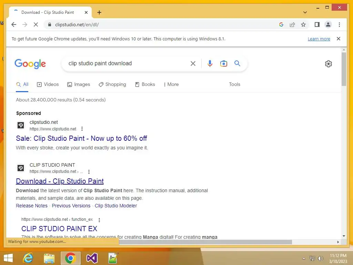Open the Release Notes sitelink
The image size is (353, 265).
coord(31,206)
